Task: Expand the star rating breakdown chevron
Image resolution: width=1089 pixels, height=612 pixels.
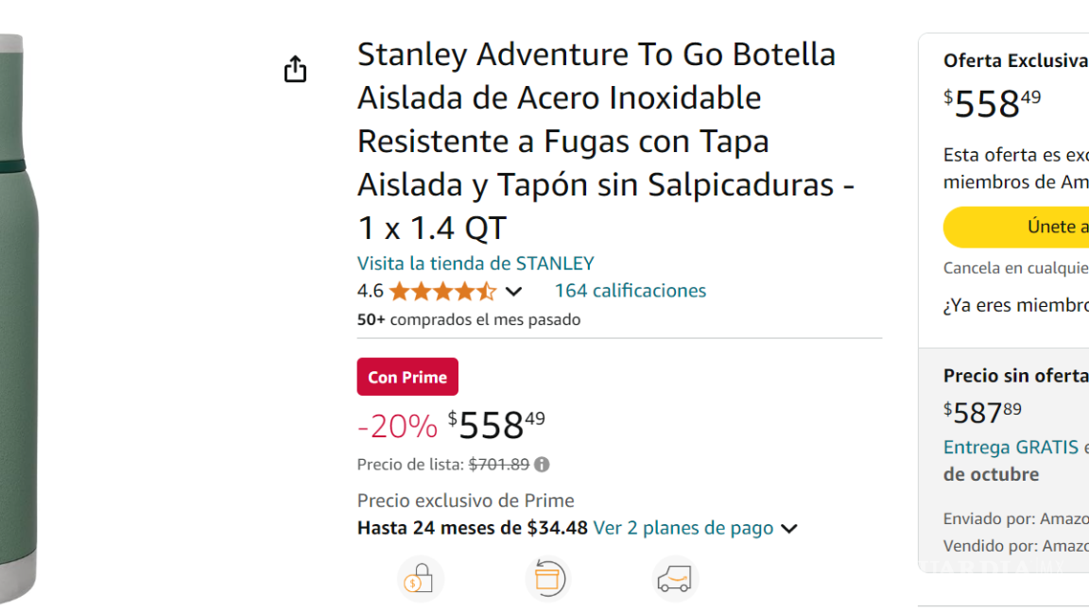Action: click(513, 291)
